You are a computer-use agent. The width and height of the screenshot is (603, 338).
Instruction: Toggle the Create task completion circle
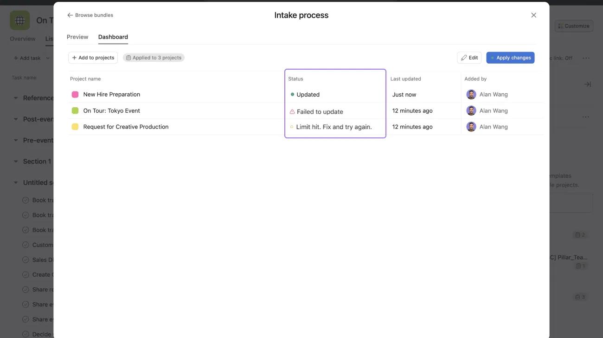26,275
